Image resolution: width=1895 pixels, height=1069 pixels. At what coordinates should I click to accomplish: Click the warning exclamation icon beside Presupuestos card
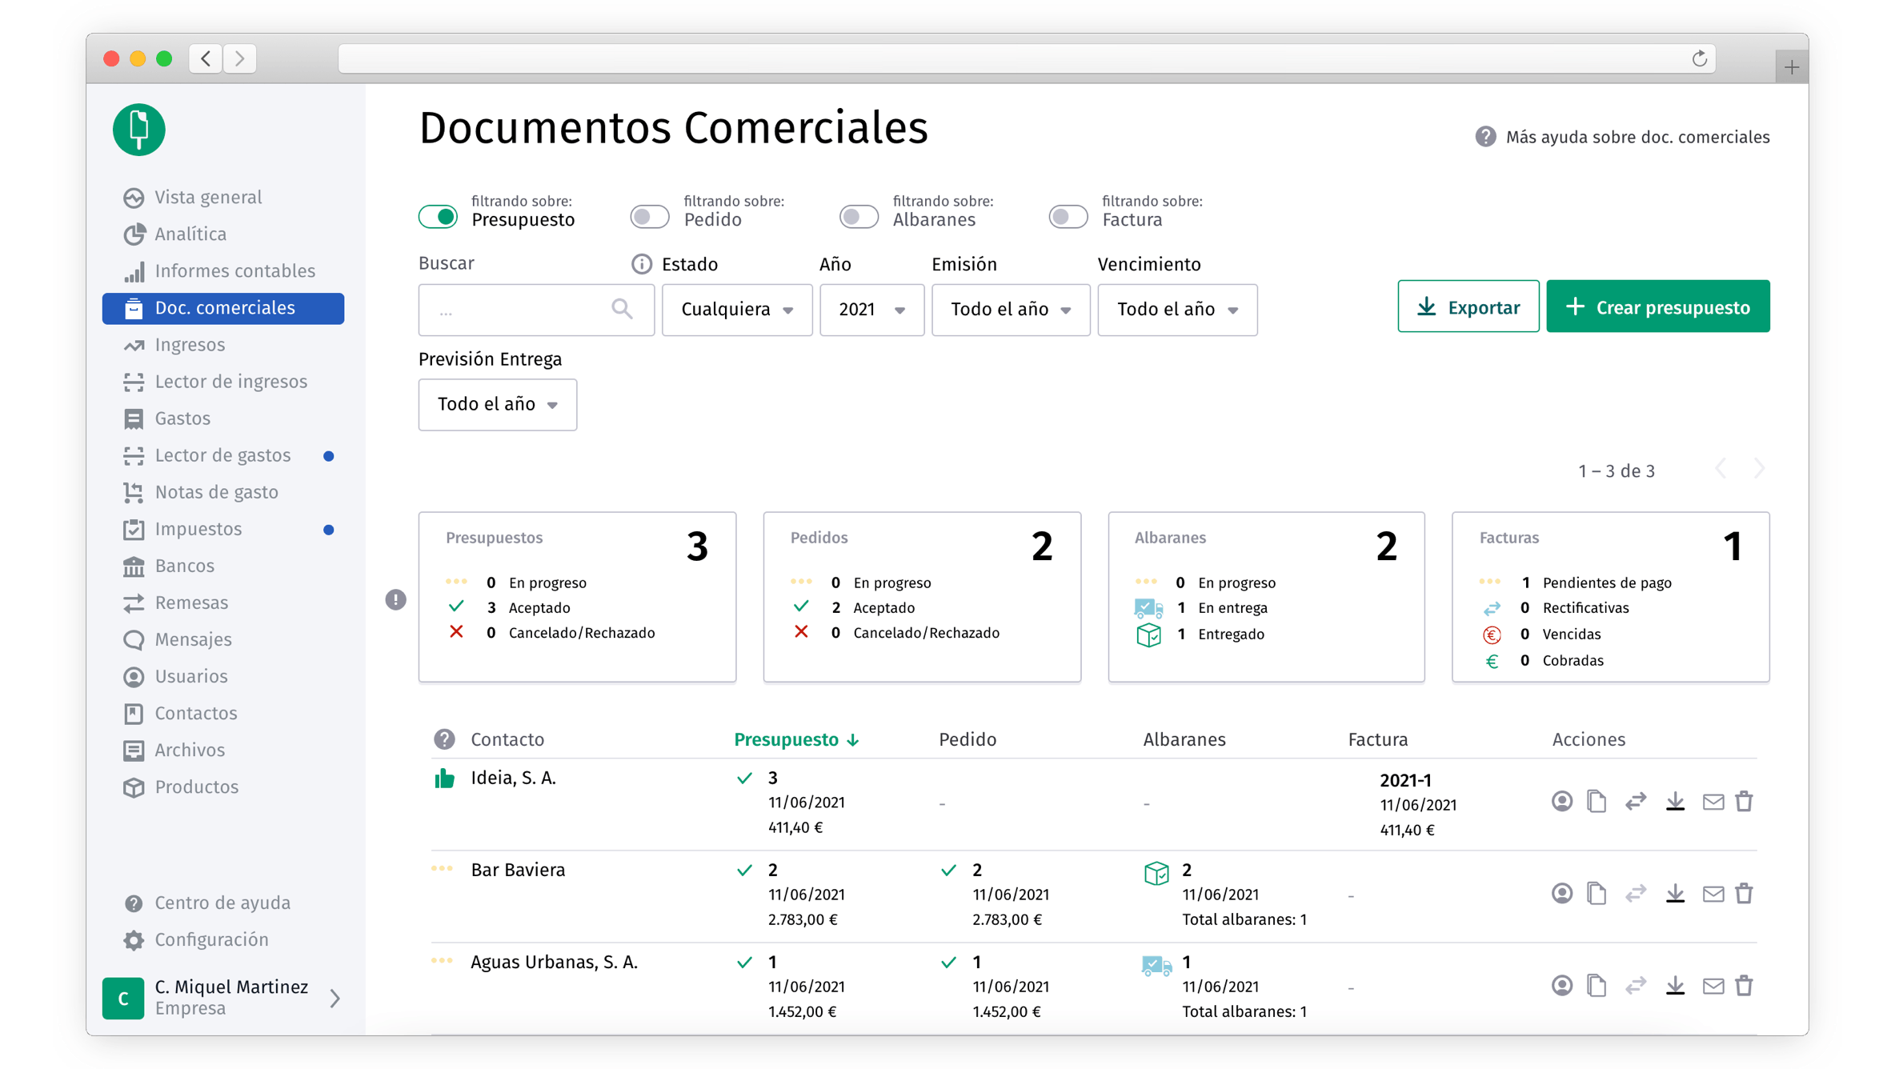point(395,599)
